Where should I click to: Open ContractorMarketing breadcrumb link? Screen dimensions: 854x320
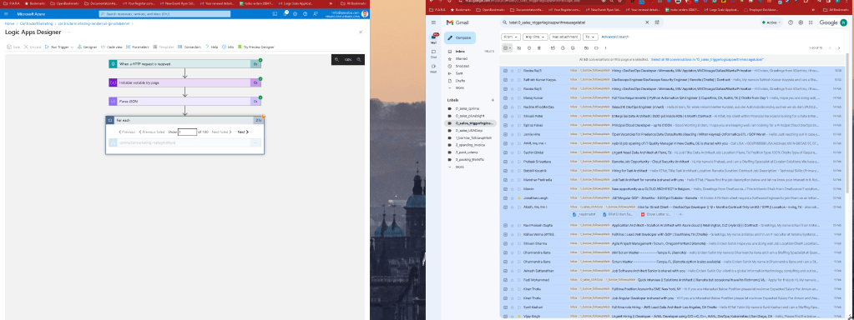point(37,24)
